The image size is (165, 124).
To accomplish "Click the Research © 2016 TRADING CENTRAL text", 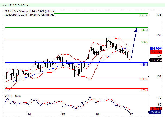I will [29, 15].
